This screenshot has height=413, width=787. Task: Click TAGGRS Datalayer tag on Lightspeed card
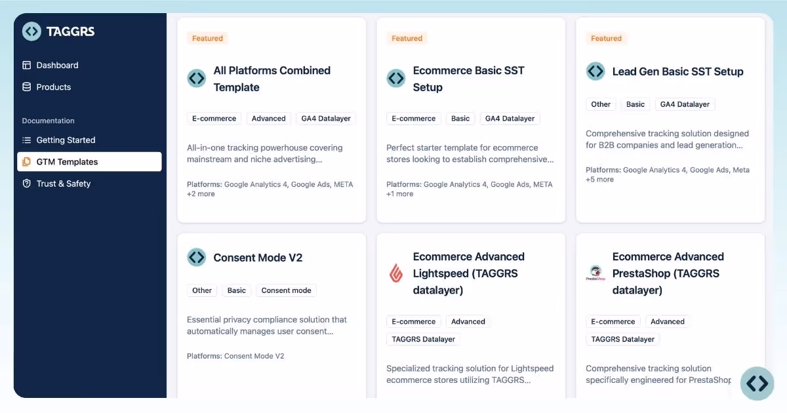(x=423, y=340)
